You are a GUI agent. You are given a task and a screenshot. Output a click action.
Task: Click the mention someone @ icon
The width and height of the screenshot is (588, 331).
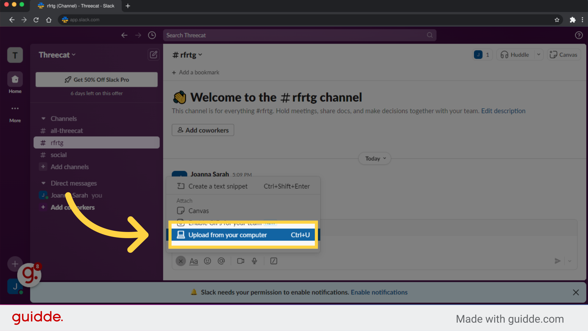[x=221, y=261]
